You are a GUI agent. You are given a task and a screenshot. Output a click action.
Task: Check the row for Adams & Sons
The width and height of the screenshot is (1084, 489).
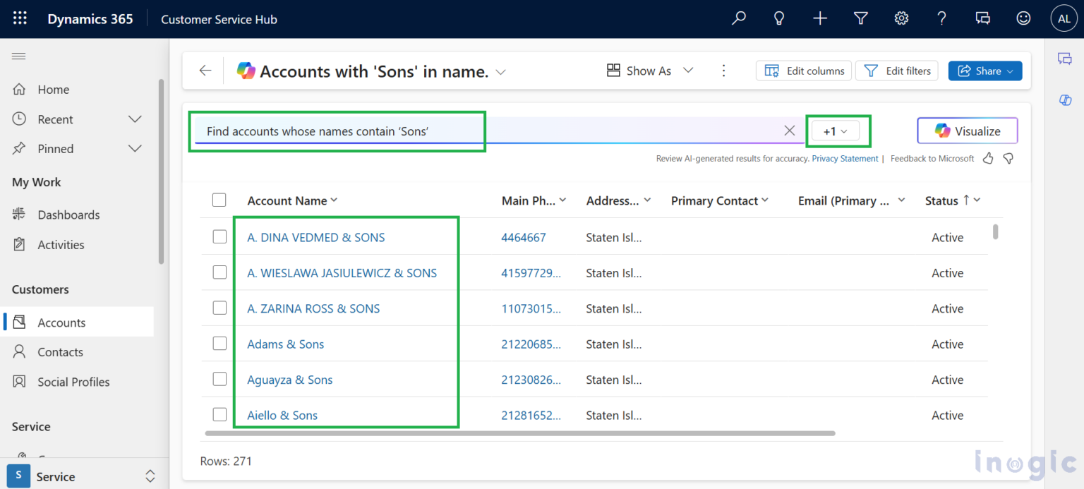click(x=219, y=344)
